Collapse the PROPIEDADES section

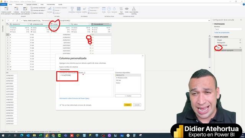point(213,24)
